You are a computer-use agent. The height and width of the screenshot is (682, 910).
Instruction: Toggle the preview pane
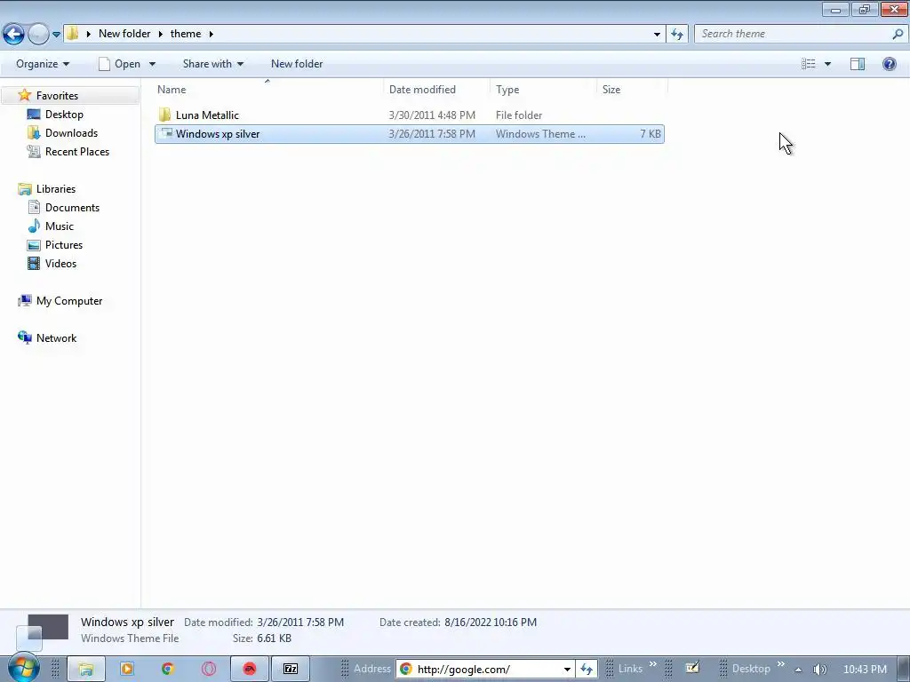tap(858, 64)
